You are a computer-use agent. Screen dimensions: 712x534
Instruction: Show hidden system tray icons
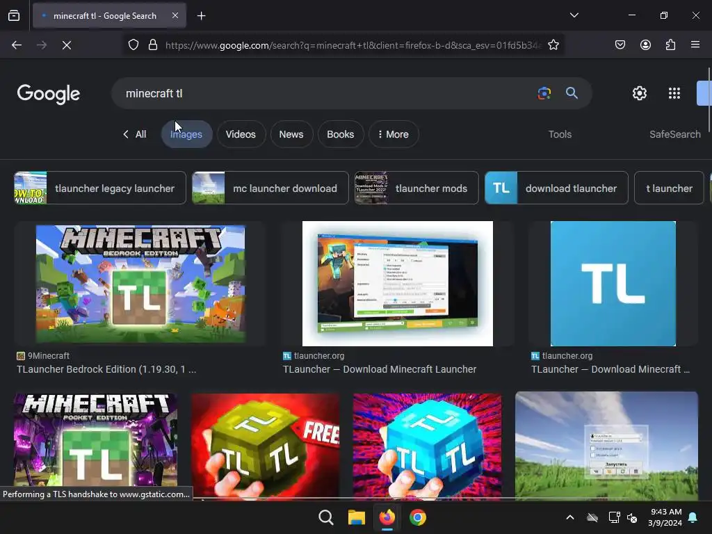(570, 517)
